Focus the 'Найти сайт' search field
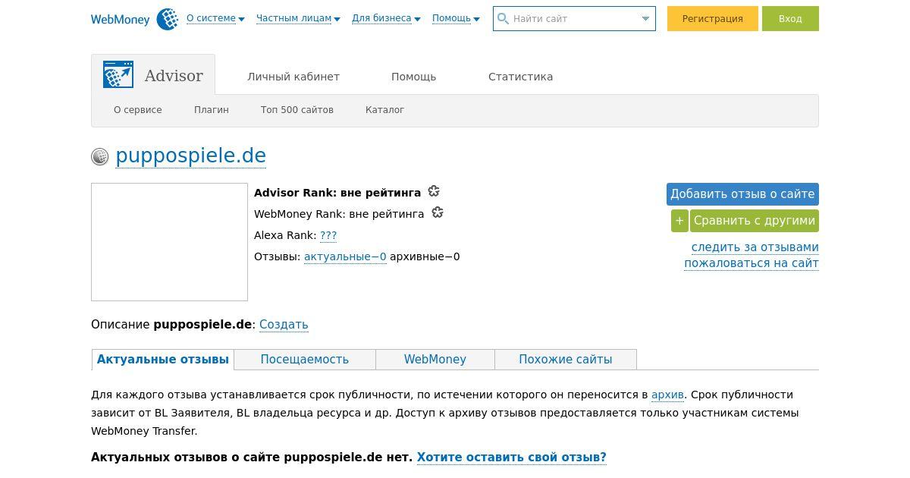The width and height of the screenshot is (910, 478). pyautogui.click(x=575, y=18)
